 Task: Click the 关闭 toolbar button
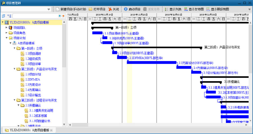pyautogui.click(x=114, y=9)
